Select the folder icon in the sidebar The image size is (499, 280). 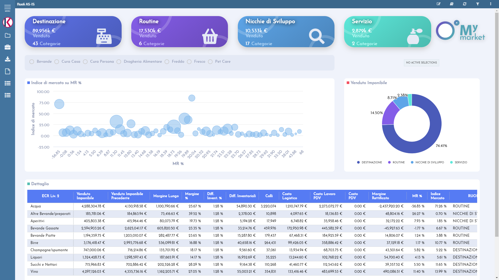pos(8,35)
